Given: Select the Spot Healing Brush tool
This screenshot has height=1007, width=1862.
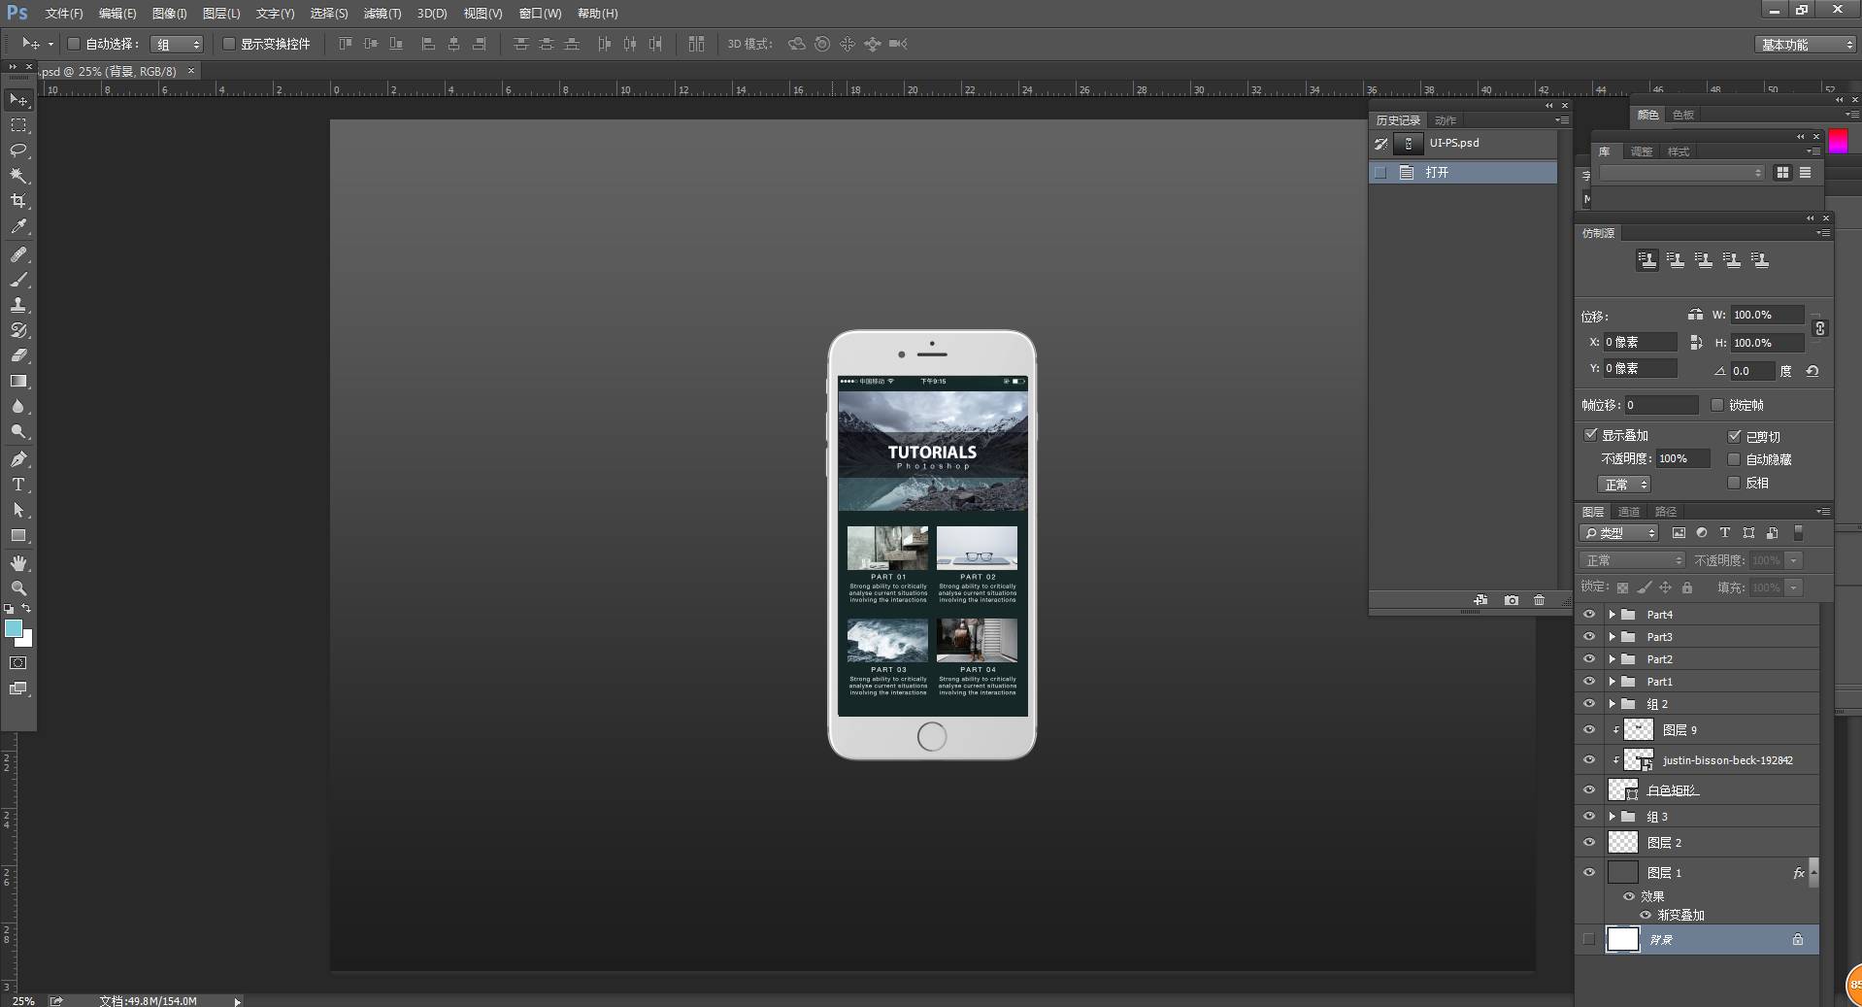Looking at the screenshot, I should [18, 254].
